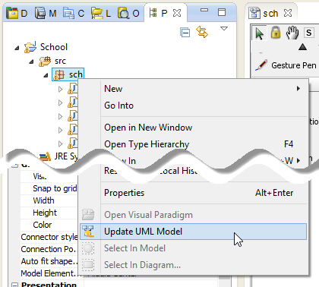Click Select In Diagram... entry
The width and height of the screenshot is (319, 287).
[194, 265]
